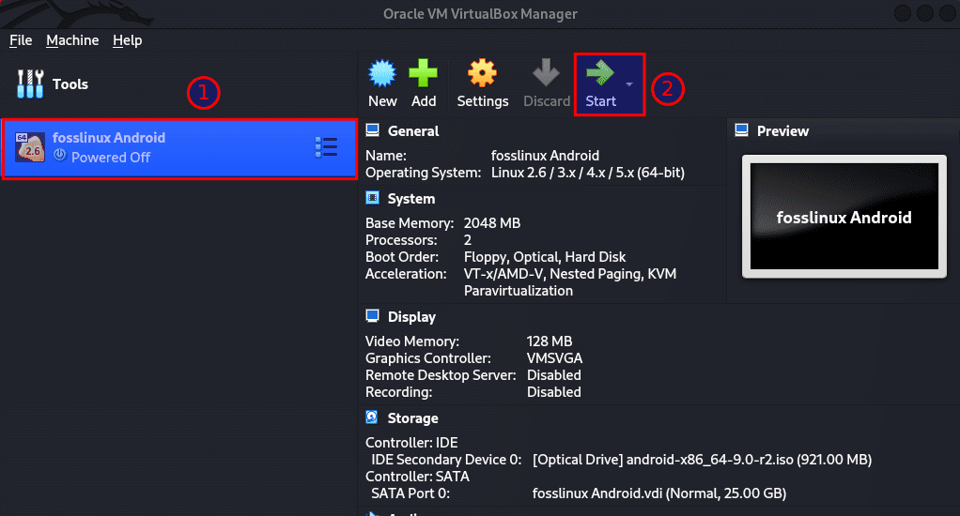Click the System section heading
This screenshot has width=960, height=516.
[411, 199]
